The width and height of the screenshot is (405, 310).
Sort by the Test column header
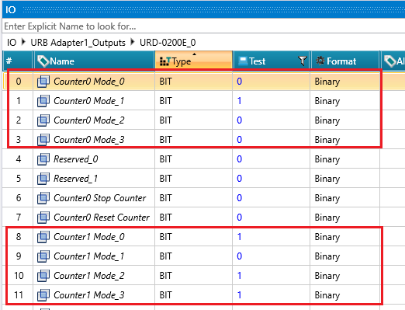click(272, 61)
